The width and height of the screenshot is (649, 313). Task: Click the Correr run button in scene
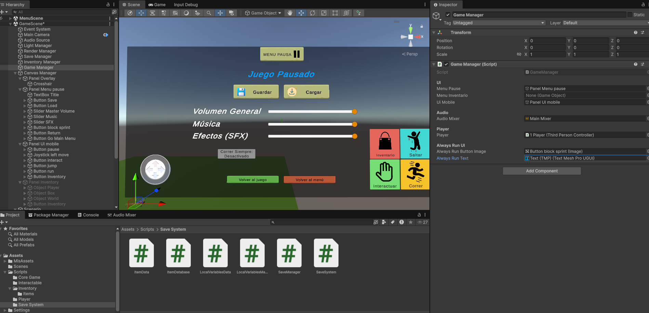(x=415, y=174)
